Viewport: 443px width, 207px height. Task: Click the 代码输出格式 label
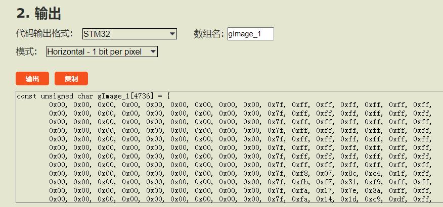(x=45, y=34)
